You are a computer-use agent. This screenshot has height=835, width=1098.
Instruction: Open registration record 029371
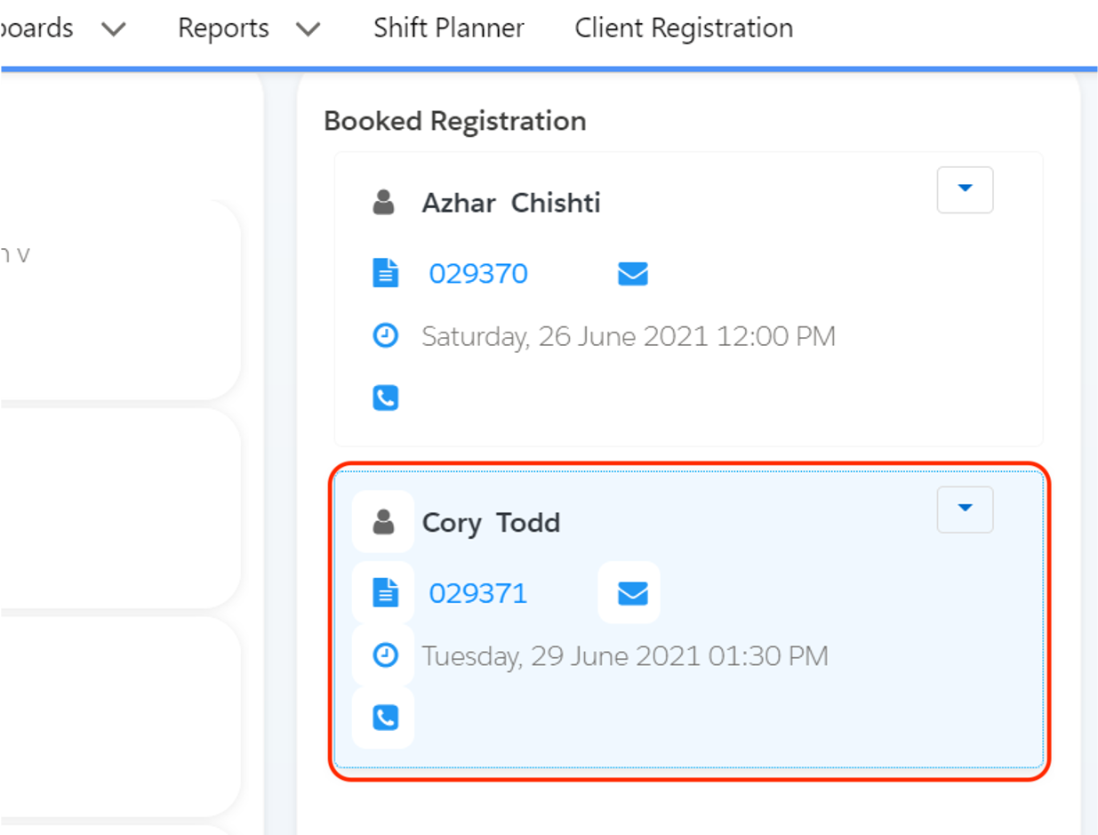tap(478, 592)
